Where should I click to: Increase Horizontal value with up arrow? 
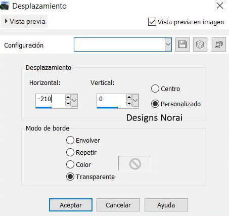(x=68, y=97)
